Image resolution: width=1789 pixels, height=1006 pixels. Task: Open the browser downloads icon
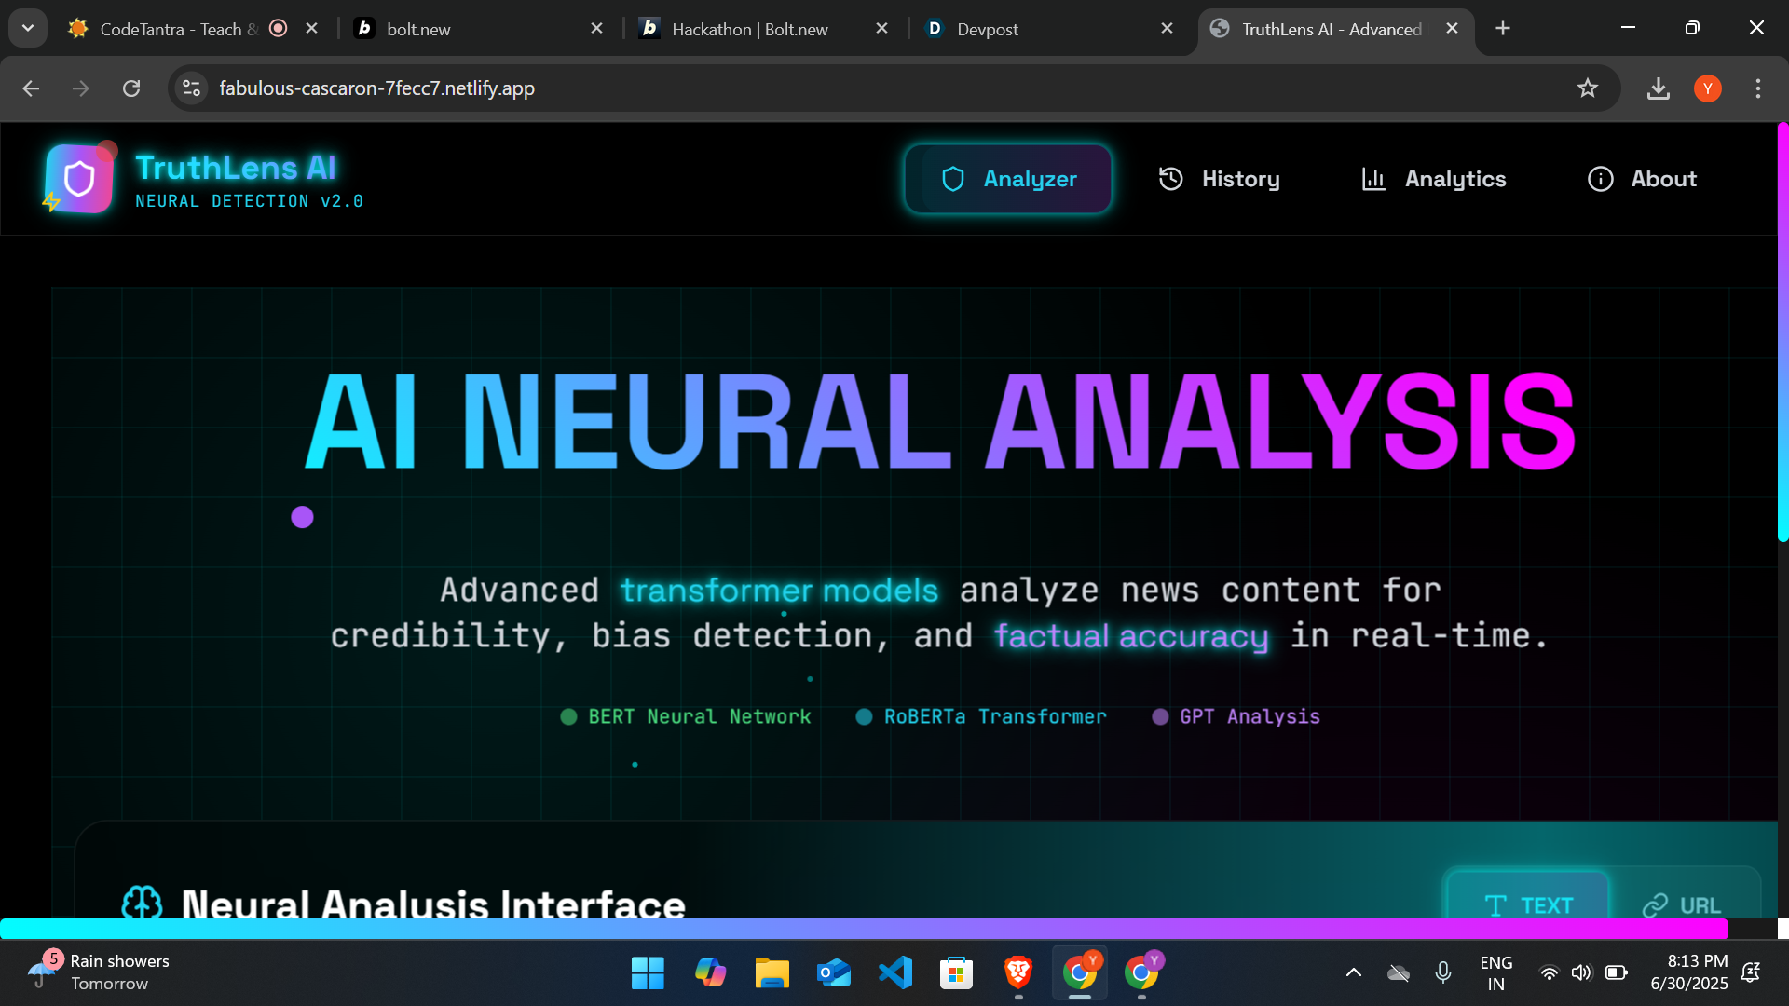tap(1658, 88)
